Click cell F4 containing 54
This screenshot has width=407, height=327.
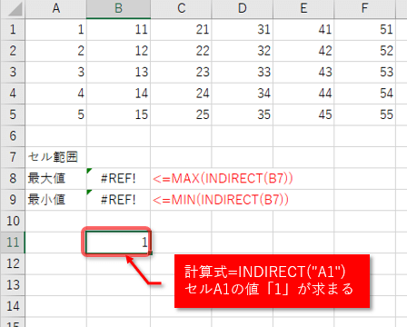(x=364, y=94)
